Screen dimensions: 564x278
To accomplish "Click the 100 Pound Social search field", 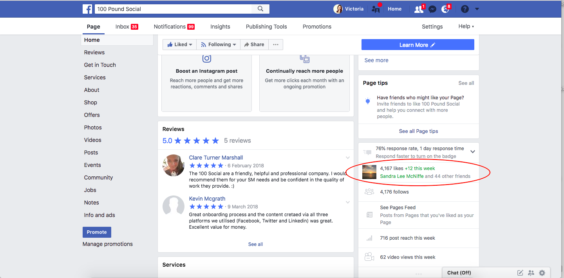I will point(173,9).
